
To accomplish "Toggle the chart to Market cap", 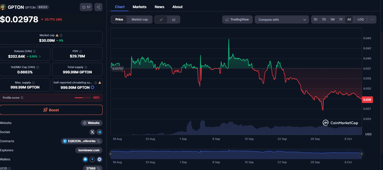I will click(140, 19).
